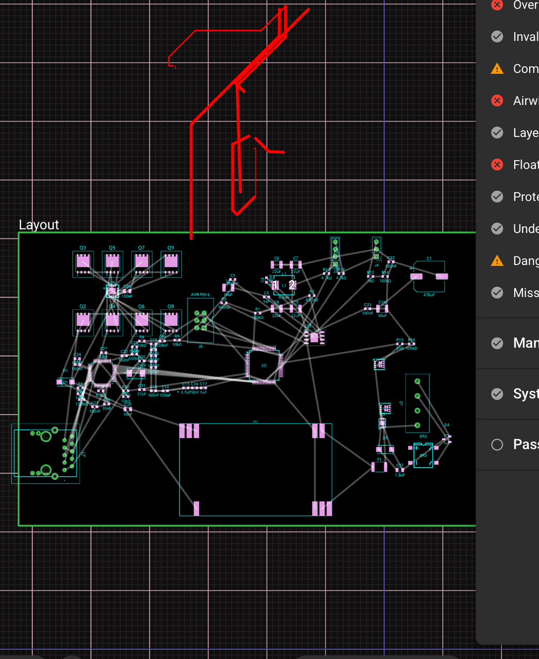Select the C37 1.5uF capacitor
This screenshot has height=659, width=539.
coord(399,470)
